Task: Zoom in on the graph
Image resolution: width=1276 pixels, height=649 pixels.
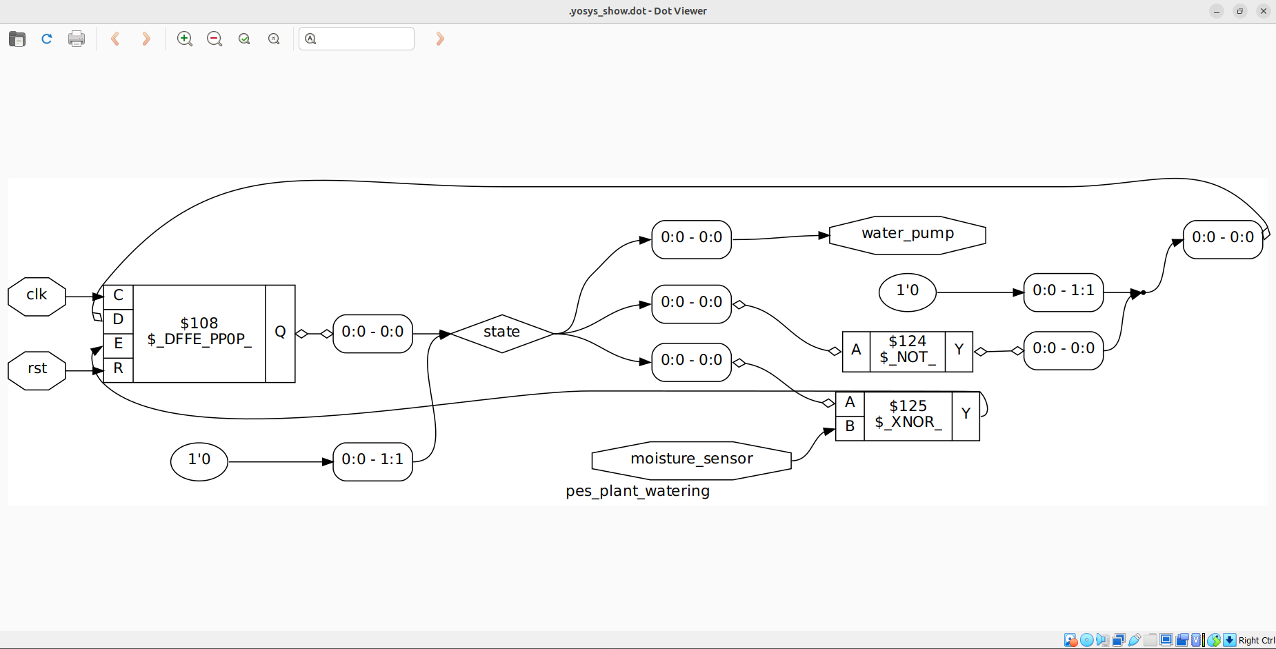Action: pyautogui.click(x=185, y=39)
